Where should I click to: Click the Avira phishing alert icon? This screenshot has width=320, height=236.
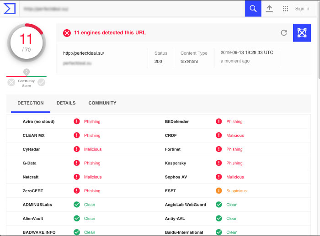click(77, 121)
